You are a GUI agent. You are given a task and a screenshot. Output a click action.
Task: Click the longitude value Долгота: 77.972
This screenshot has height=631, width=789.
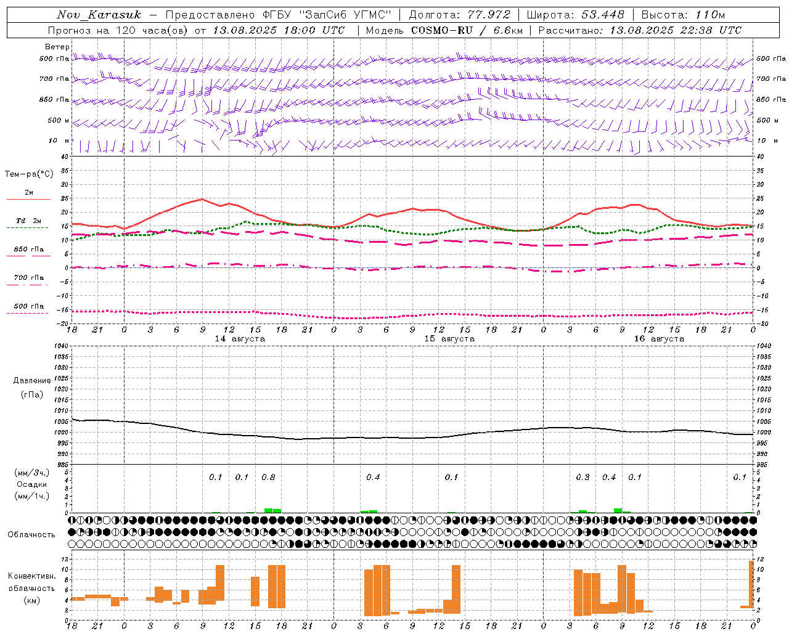point(460,15)
